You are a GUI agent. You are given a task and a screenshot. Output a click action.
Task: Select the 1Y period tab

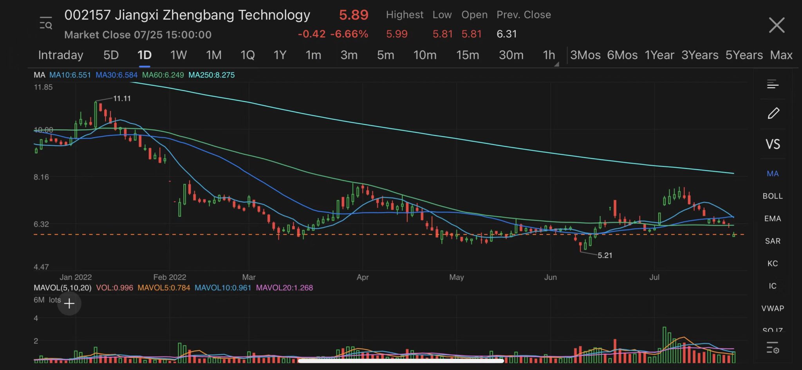coord(280,55)
